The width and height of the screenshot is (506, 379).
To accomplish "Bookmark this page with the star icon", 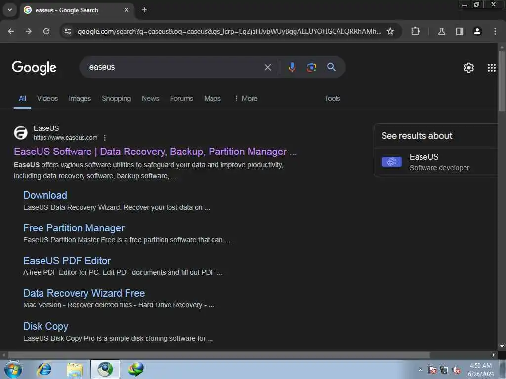I will pos(390,31).
